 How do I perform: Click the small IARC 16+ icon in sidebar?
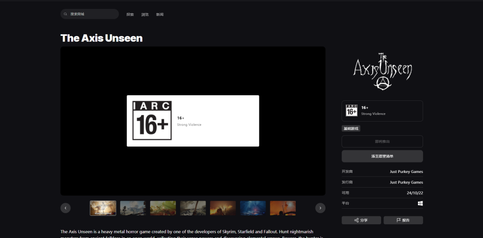pos(351,111)
